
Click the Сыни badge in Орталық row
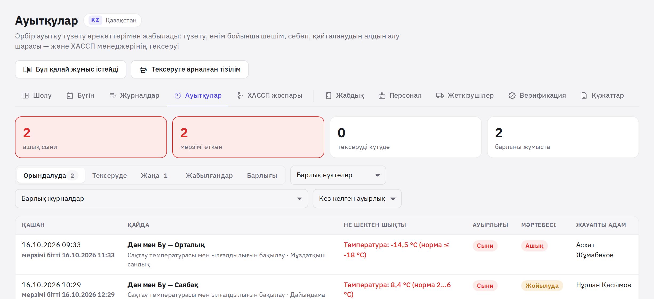coord(485,246)
